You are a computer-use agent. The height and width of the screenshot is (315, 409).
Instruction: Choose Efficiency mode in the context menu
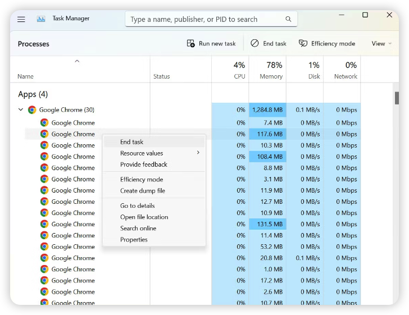(x=154, y=180)
